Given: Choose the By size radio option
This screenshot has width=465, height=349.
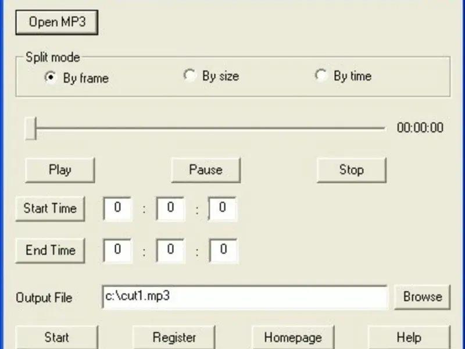Looking at the screenshot, I should [x=211, y=76].
